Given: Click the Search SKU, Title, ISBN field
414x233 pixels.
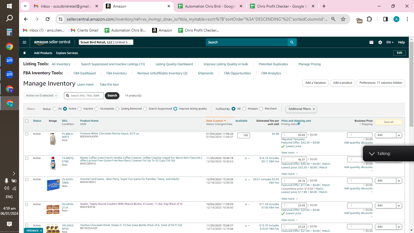Looking at the screenshot, I should click(x=84, y=96).
